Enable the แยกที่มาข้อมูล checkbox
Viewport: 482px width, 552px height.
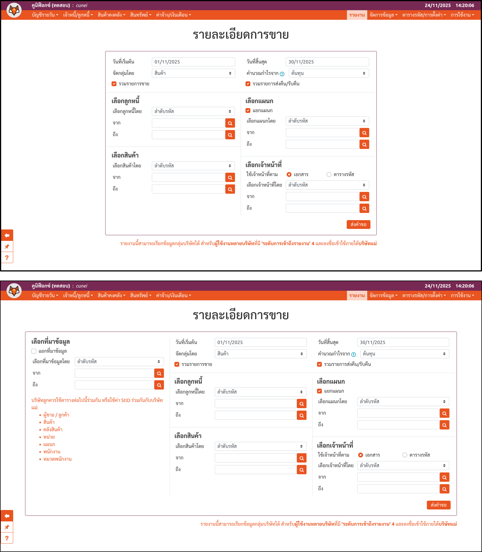coord(34,351)
